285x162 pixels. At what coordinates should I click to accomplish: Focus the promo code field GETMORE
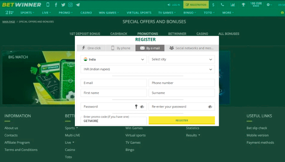[x=114, y=121]
